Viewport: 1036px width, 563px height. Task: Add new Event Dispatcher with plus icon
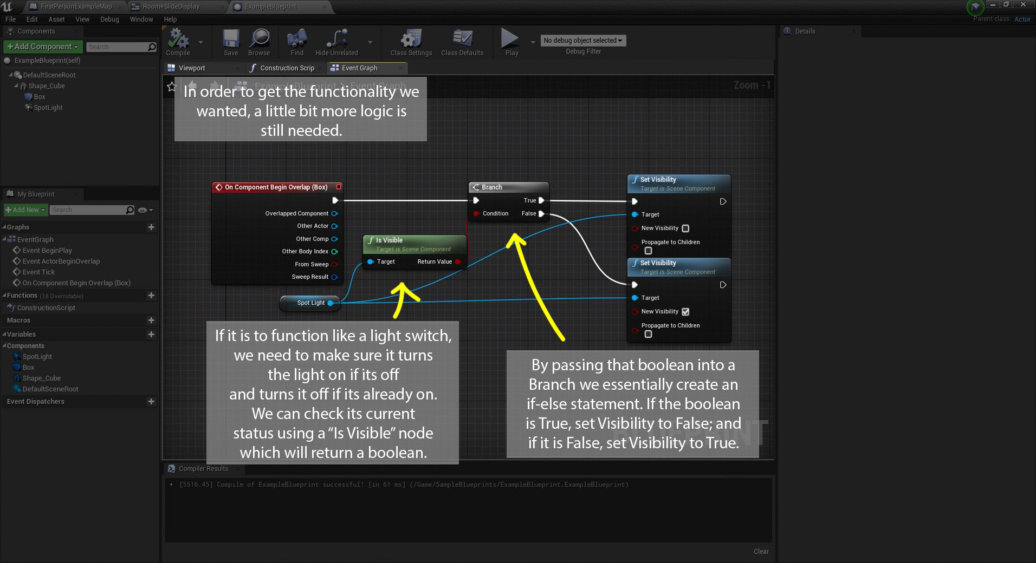151,402
